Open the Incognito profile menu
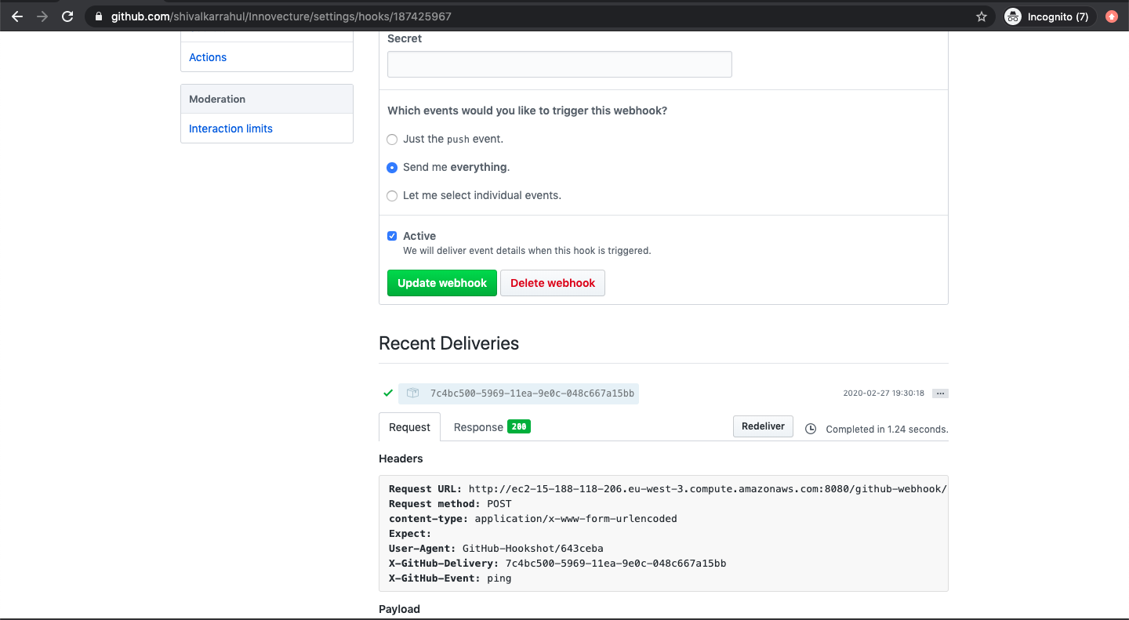This screenshot has height=620, width=1129. (1048, 15)
